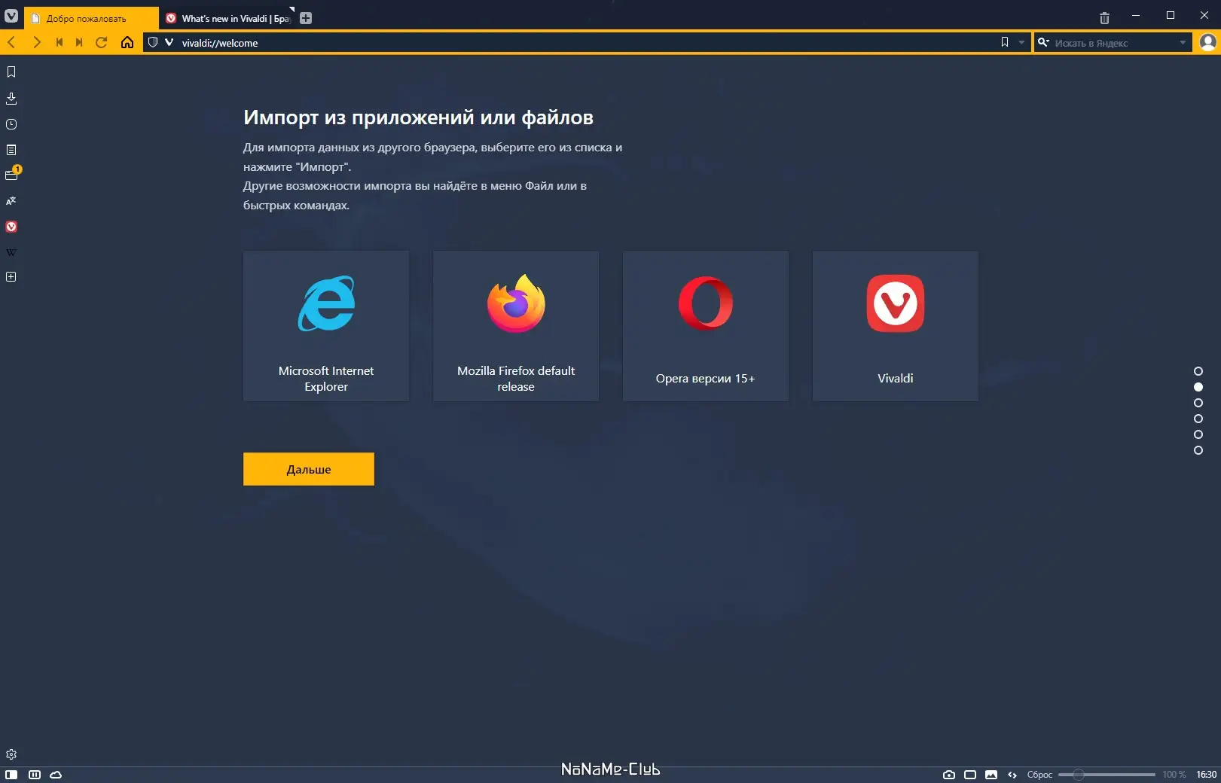Open the Bookmarks side panel

pos(11,72)
